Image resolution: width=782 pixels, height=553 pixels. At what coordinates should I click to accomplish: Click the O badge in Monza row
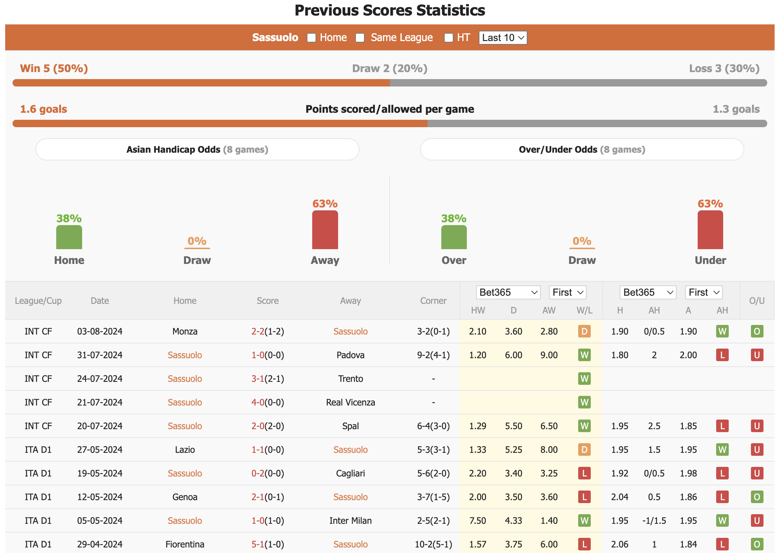(x=757, y=331)
